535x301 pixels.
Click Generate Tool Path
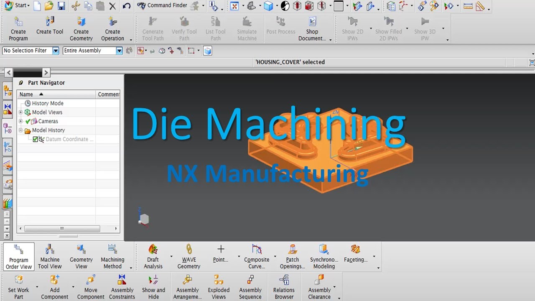pyautogui.click(x=153, y=28)
